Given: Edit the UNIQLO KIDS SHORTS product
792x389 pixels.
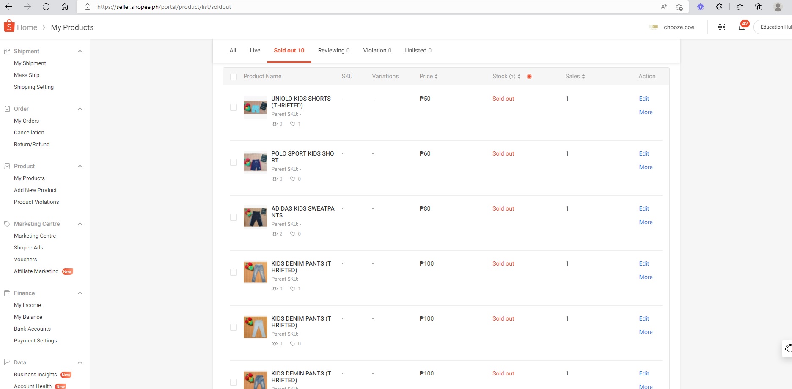Looking at the screenshot, I should pyautogui.click(x=644, y=99).
